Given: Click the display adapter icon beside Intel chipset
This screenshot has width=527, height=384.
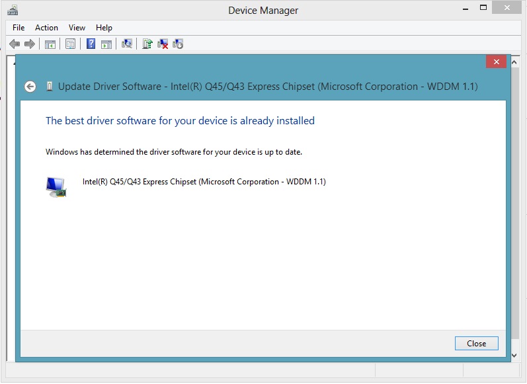Looking at the screenshot, I should [56, 186].
